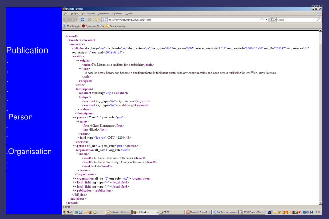
Task: Open the Vis menu
Action: pyautogui.click(x=83, y=13)
